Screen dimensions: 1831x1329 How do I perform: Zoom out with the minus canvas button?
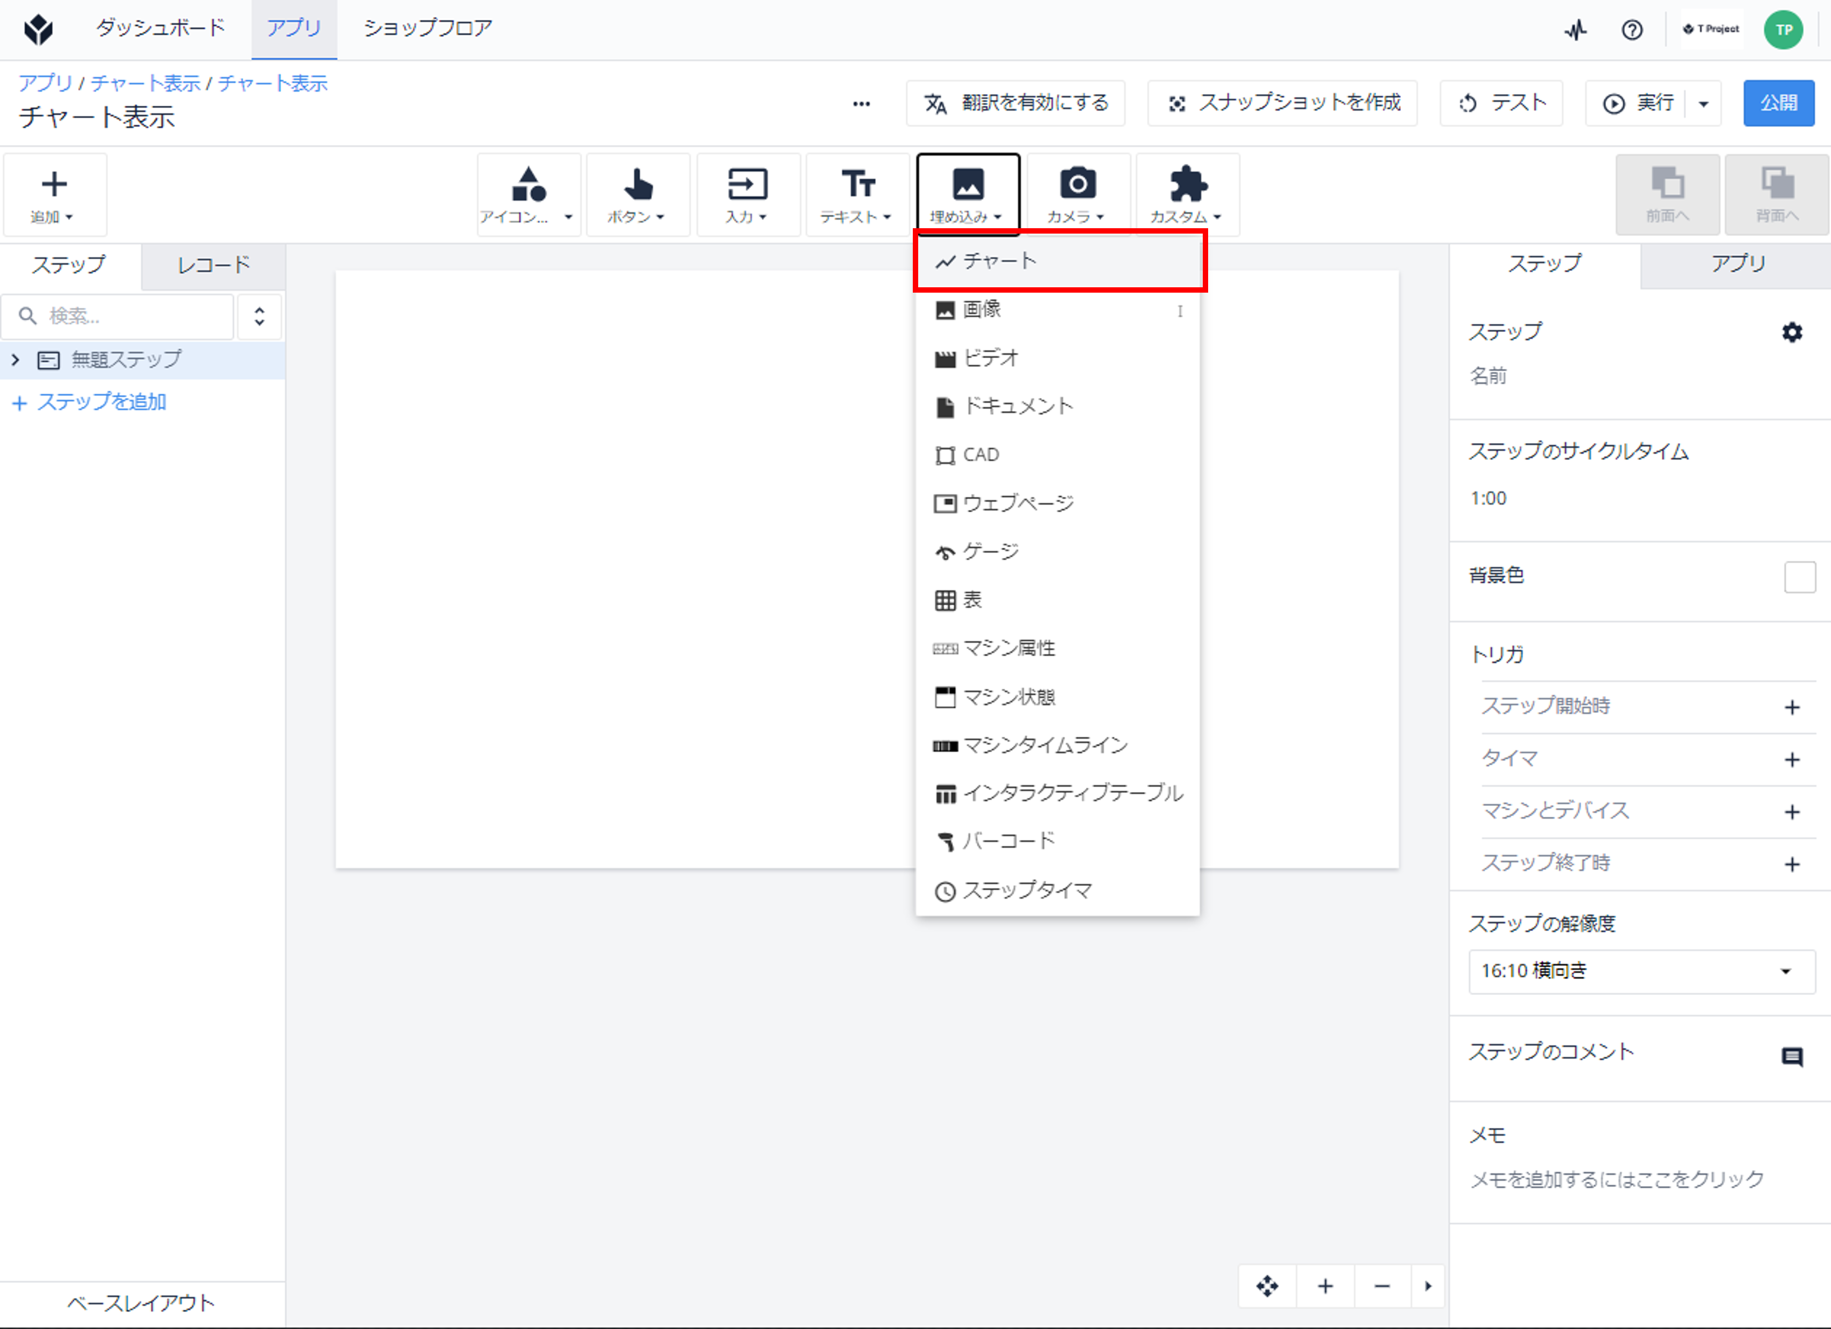coord(1382,1286)
